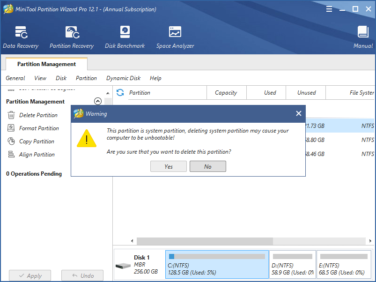Select the C:(NTFS) partition block

(217, 265)
